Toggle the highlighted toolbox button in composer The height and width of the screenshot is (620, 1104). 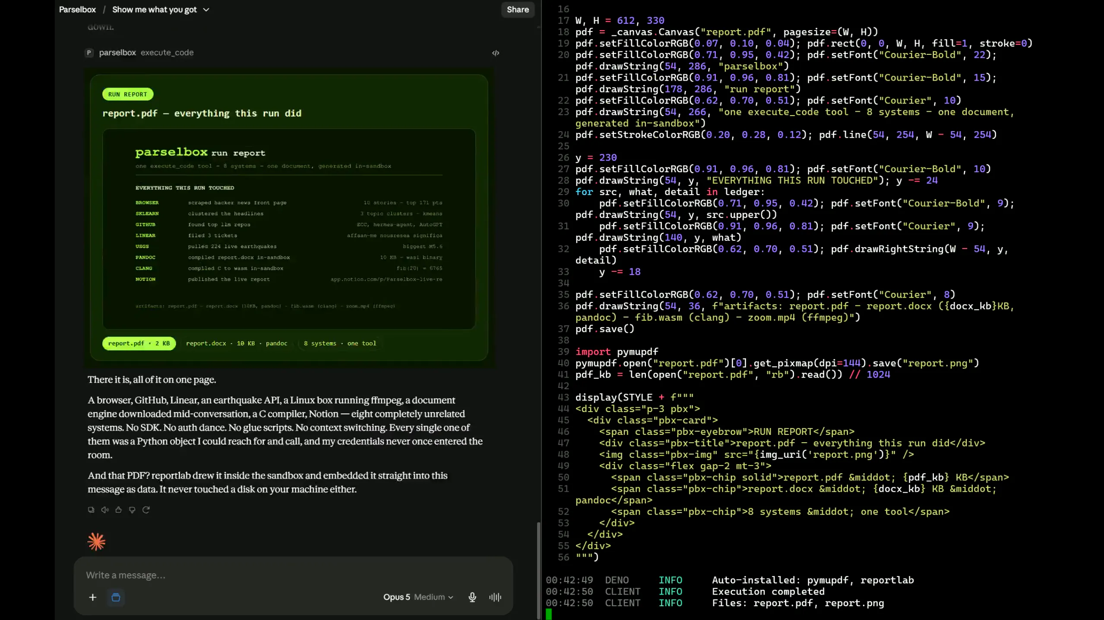[116, 597]
